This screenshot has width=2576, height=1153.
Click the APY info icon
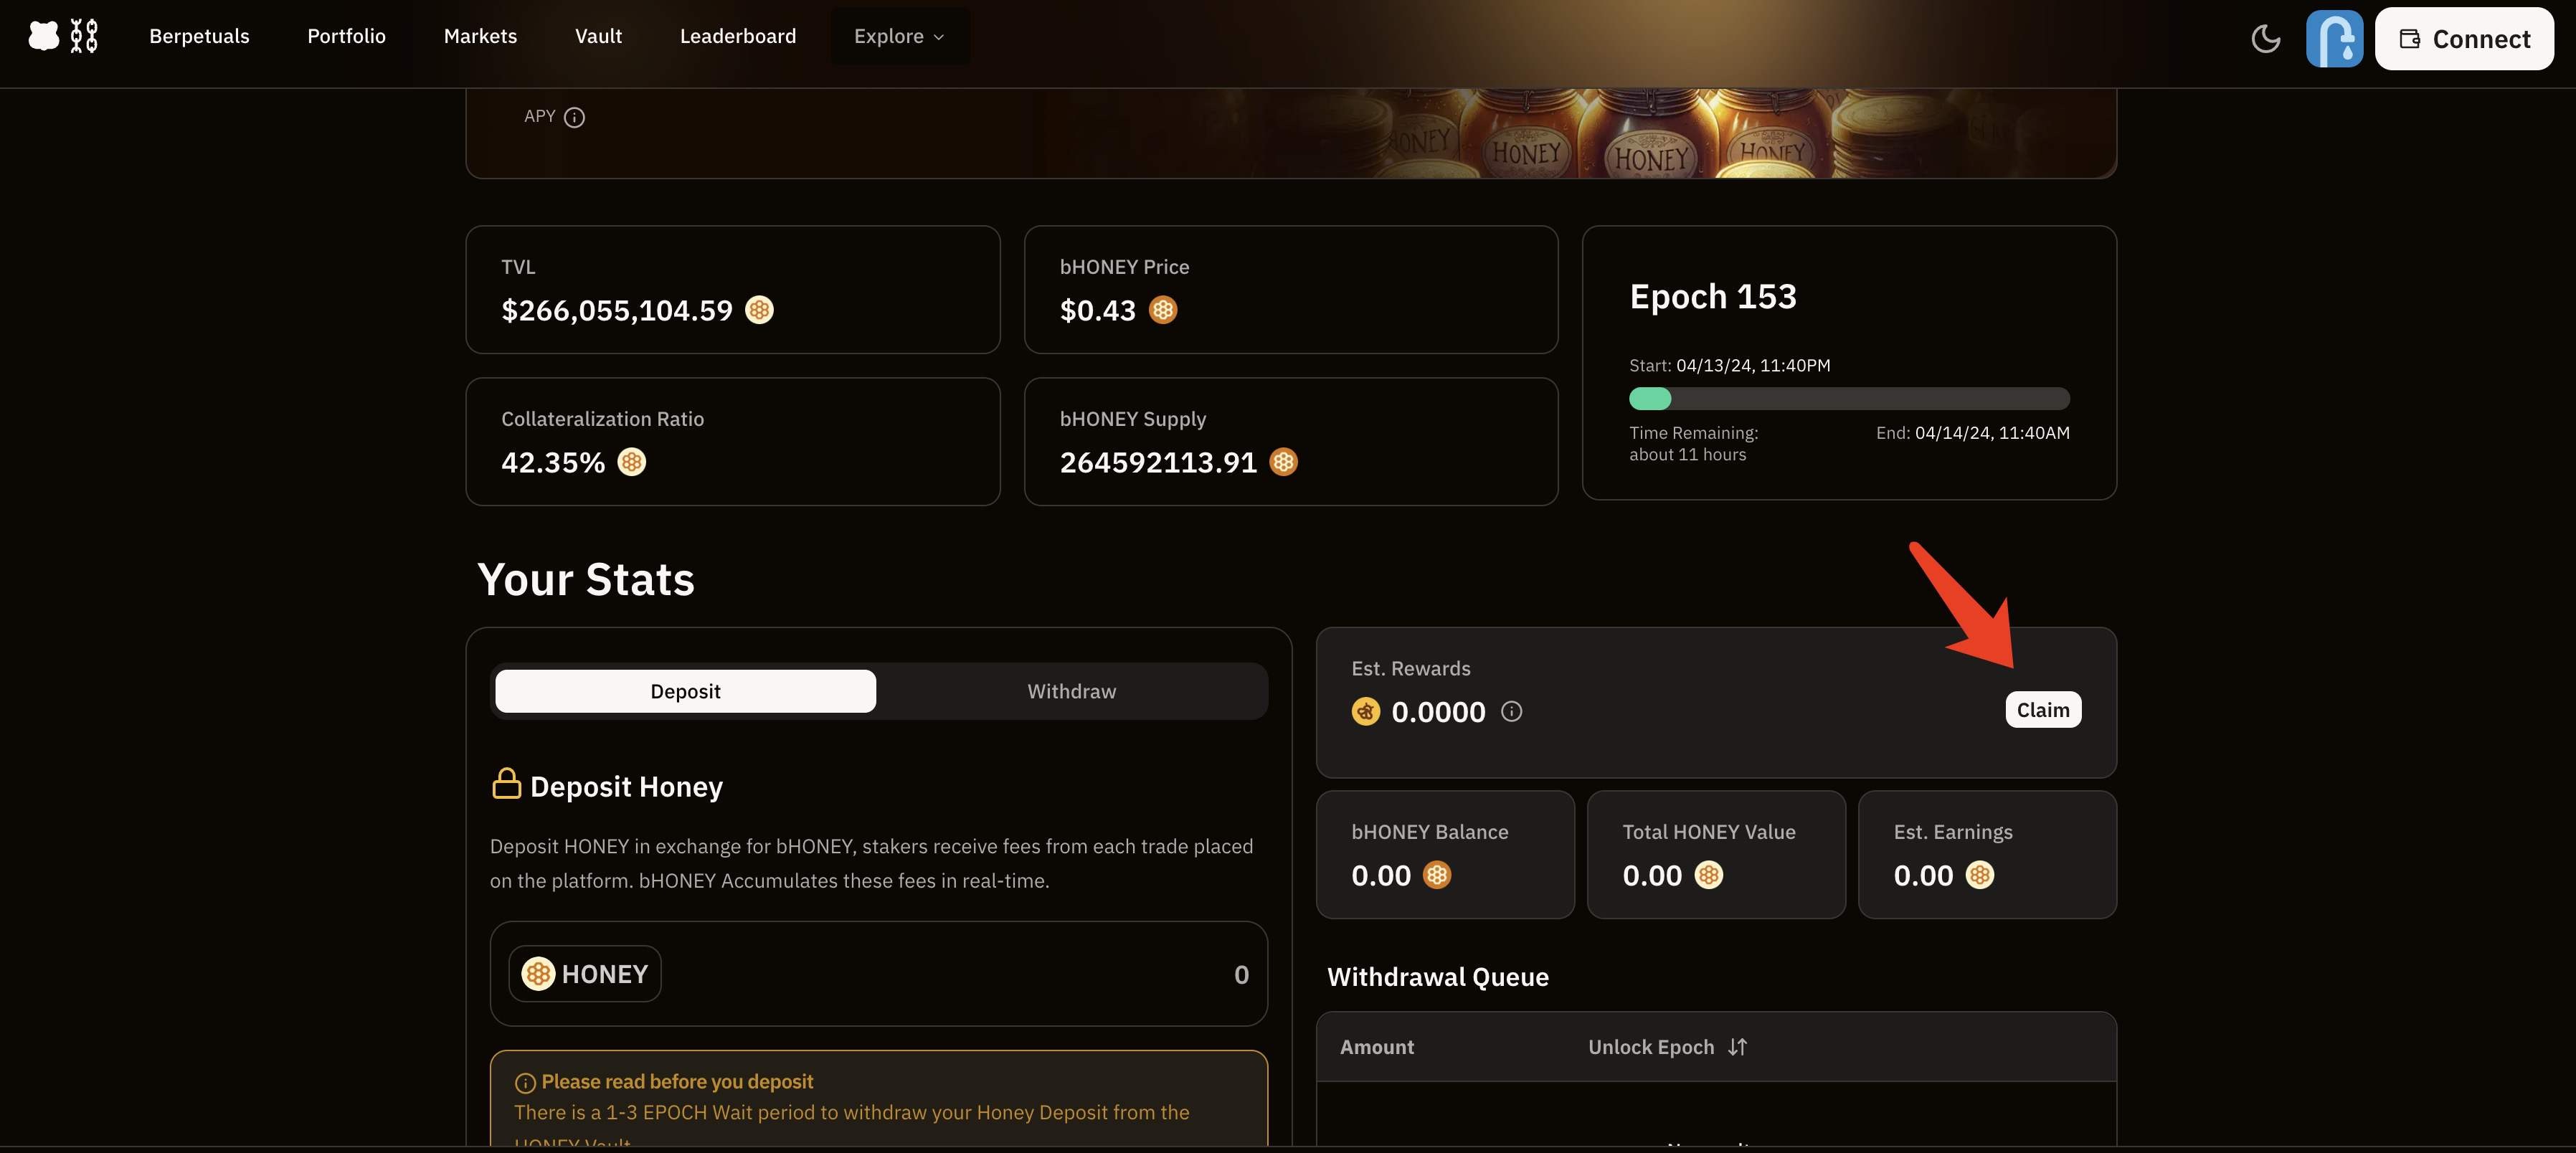[x=574, y=117]
